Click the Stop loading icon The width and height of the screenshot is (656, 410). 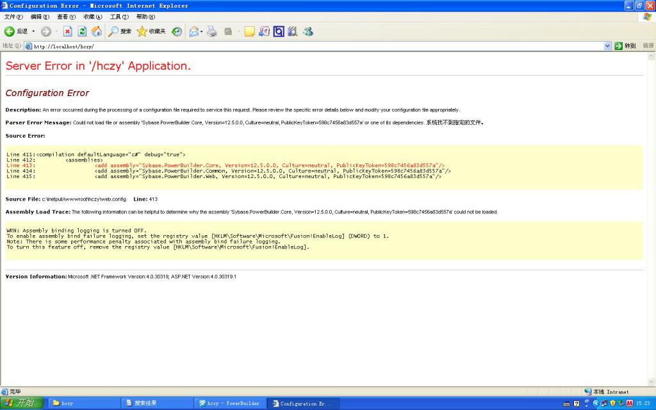pos(67,31)
